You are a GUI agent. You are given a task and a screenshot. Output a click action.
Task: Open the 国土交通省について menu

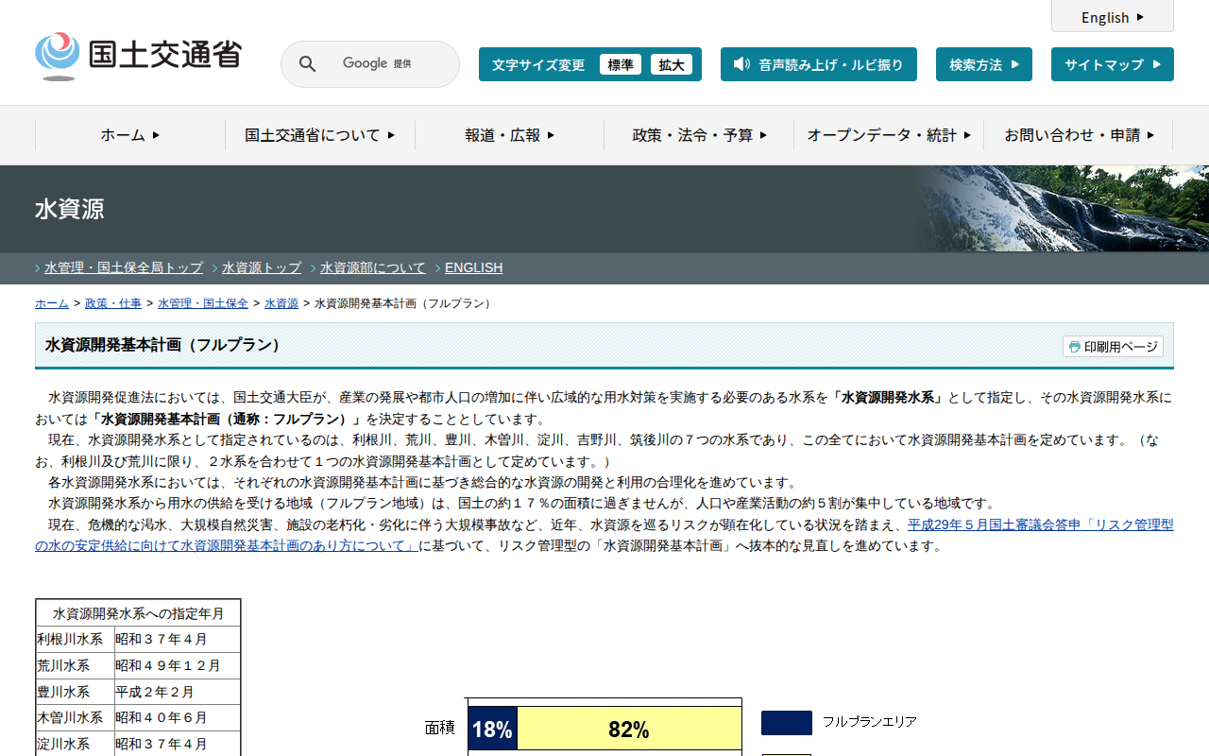pos(320,135)
